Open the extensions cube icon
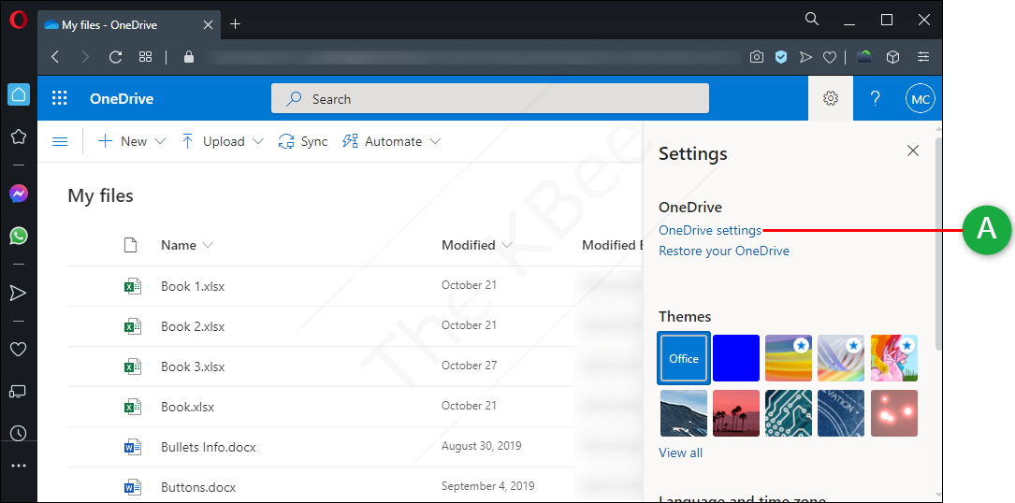 [892, 57]
